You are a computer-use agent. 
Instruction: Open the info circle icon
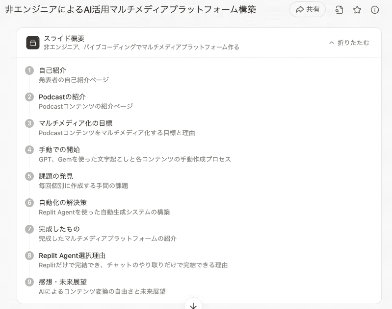point(375,10)
